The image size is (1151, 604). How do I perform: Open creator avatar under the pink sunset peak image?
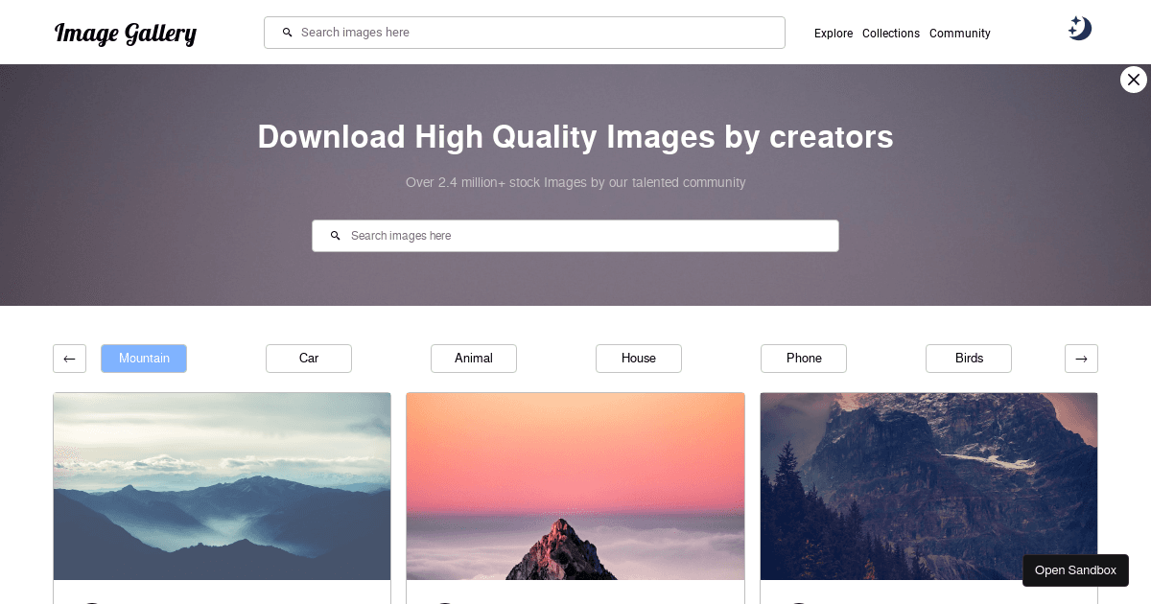(x=444, y=601)
